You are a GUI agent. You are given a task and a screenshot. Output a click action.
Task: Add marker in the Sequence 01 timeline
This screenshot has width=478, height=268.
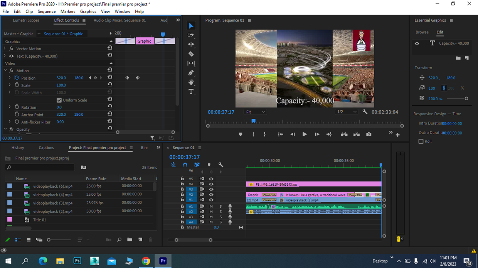click(209, 165)
